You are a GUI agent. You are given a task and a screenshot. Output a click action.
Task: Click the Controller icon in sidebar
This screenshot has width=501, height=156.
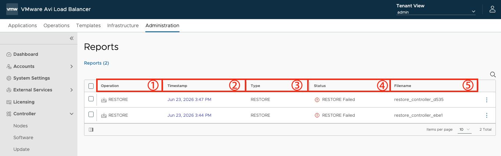point(9,114)
